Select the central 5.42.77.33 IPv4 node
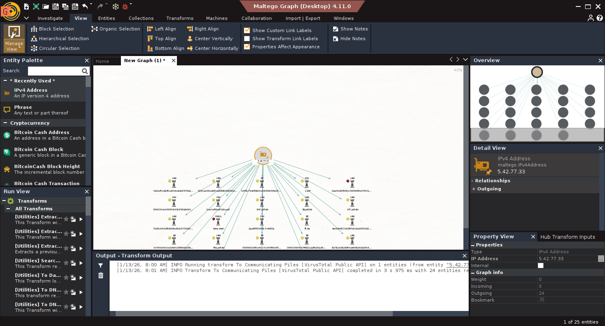Image resolution: width=605 pixels, height=326 pixels. tap(263, 155)
